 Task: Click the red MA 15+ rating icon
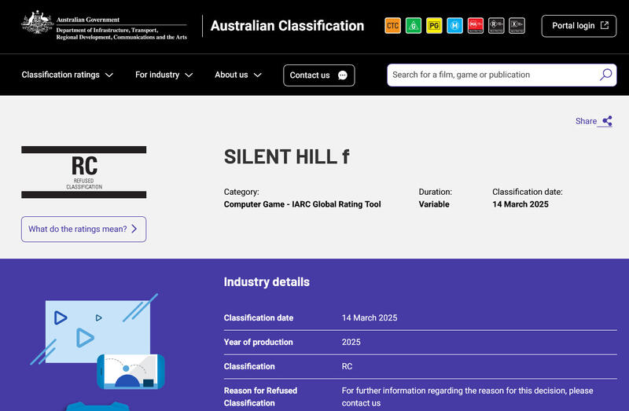tap(476, 26)
